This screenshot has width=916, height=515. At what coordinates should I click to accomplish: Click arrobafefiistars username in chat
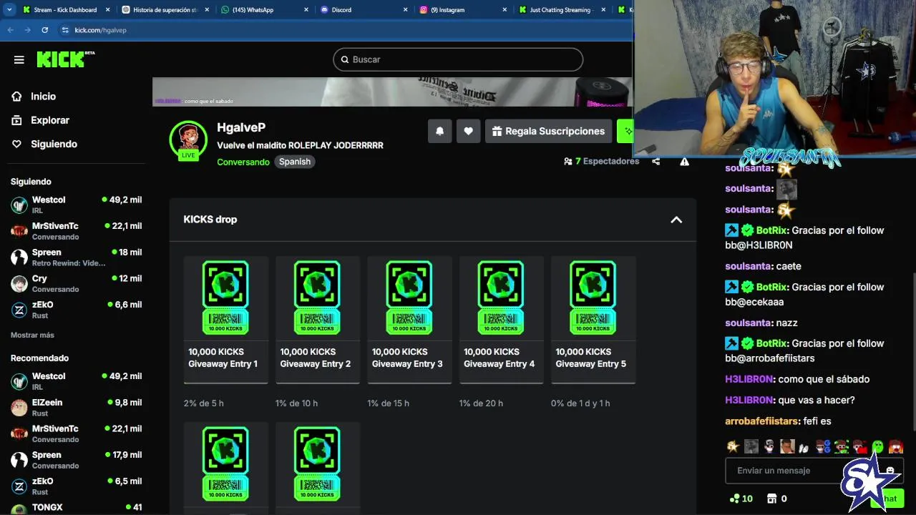761,421
